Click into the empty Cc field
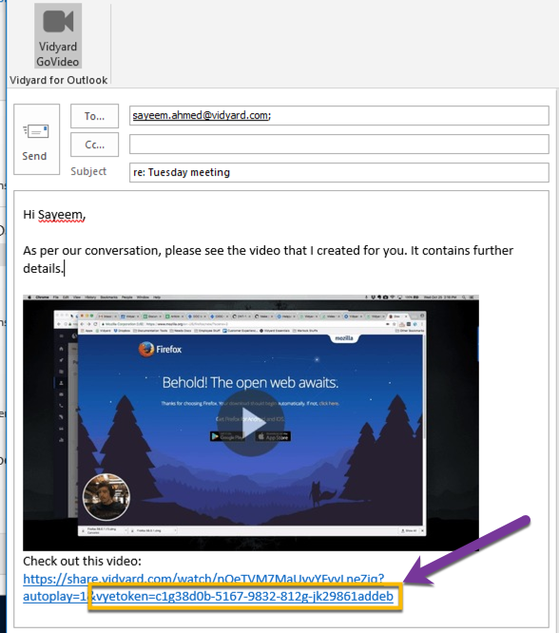 pos(338,144)
